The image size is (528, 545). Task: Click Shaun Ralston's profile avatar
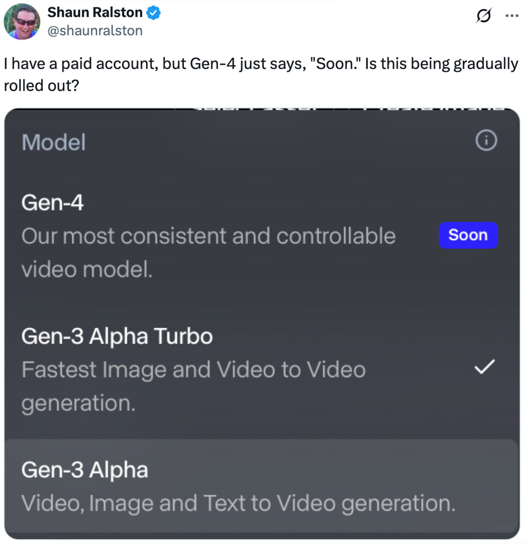pos(22,22)
